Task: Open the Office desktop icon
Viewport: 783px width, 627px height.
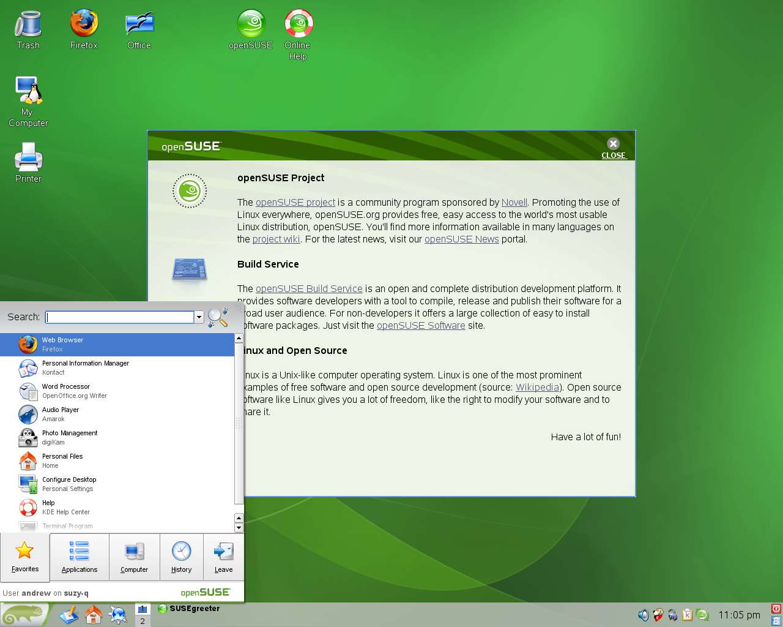Action: coord(139,31)
